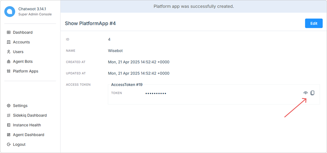Click the Logout arrow icon
Viewport: 327px width, 153px height.
[x=8, y=145]
